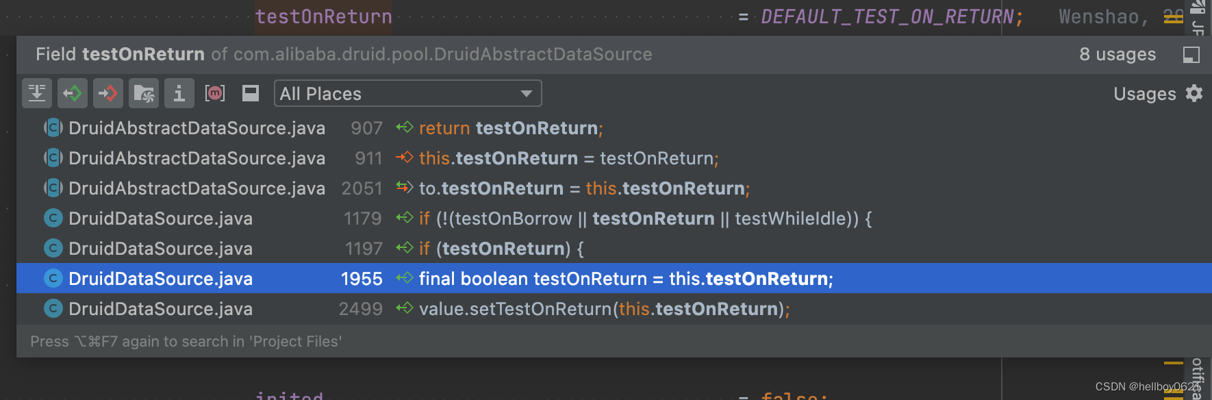
Task: Click the group by method icon
Action: click(x=215, y=93)
